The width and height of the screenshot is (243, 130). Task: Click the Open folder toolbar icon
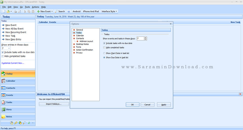coord(8,11)
